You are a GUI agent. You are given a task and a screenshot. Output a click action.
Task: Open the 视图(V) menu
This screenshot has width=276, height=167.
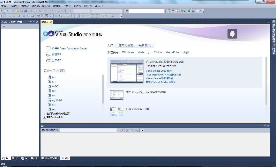point(25,6)
